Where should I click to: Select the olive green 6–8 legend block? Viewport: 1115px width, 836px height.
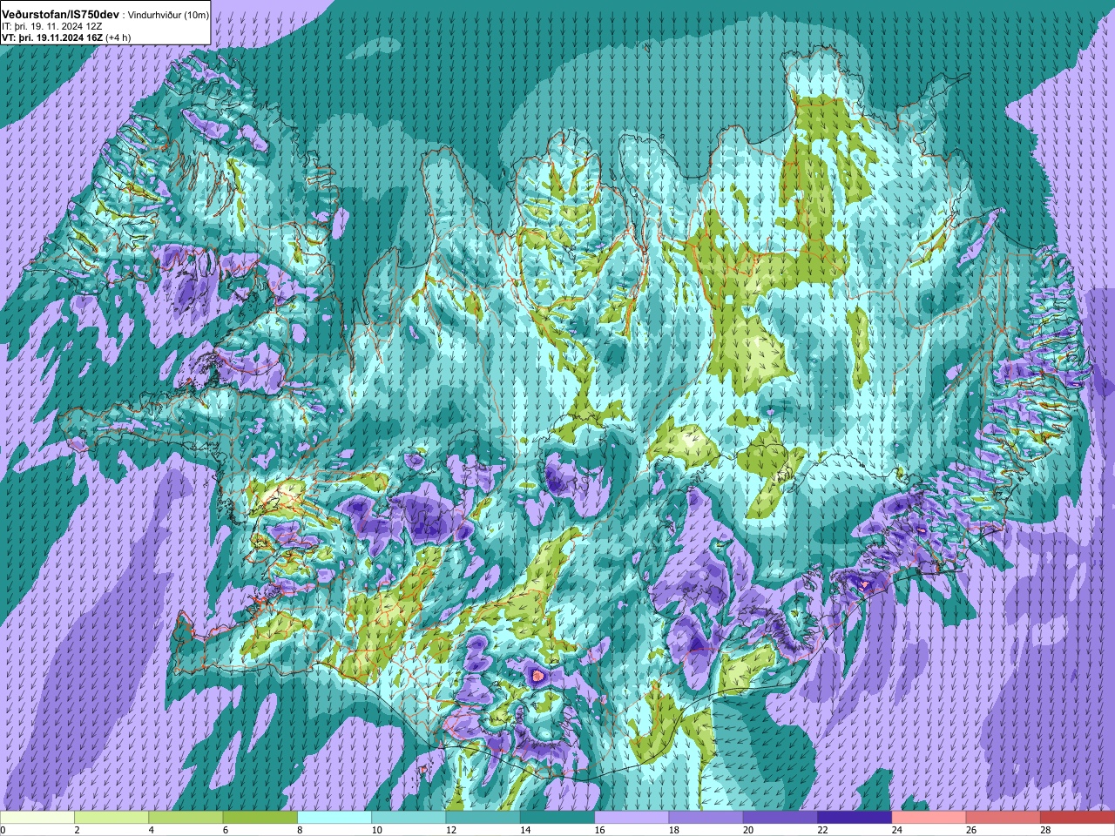click(260, 818)
